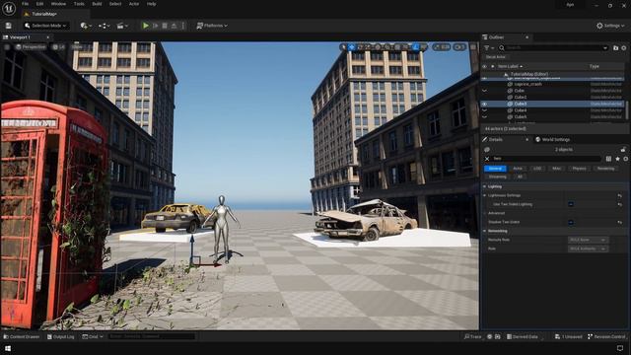
Task: Click the Unreal Engine logo icon
Action: (x=9, y=8)
